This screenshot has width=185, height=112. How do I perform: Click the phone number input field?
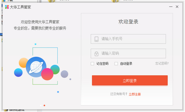pyautogui.click(x=128, y=39)
